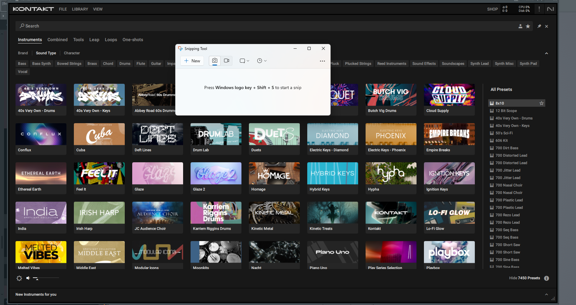Open the LIBRARY menu
Screen dimensions: 576x305
coord(80,9)
